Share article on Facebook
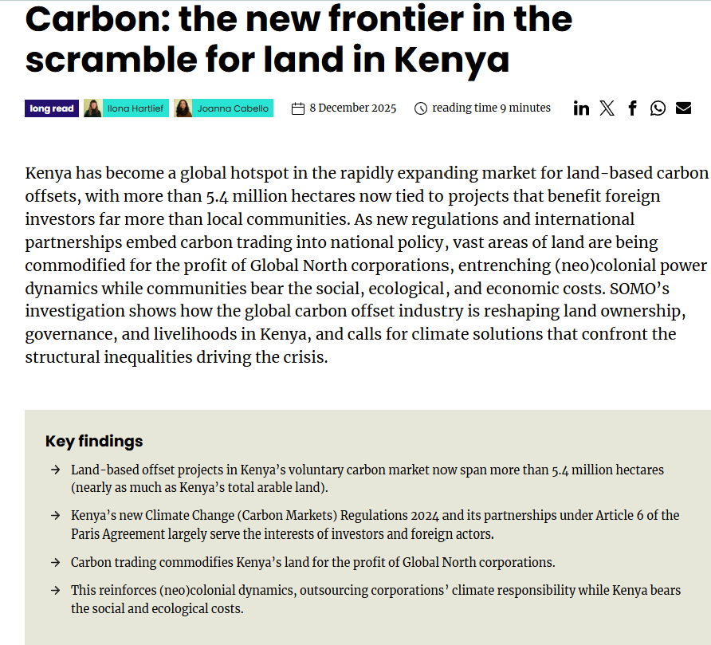The height and width of the screenshot is (645, 711). tap(632, 108)
